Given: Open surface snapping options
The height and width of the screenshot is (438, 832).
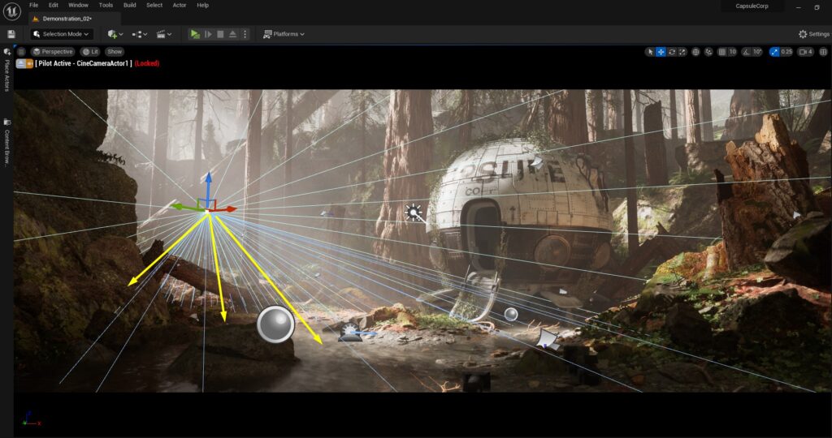Looking at the screenshot, I should pos(708,52).
